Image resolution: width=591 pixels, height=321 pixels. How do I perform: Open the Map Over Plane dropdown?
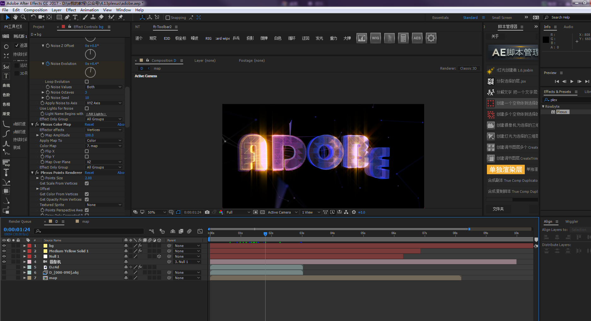(x=104, y=162)
